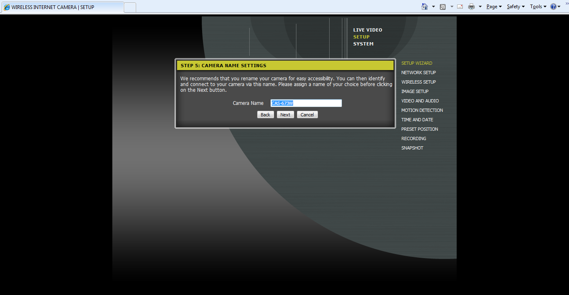Open the Home button dropdown arrow
The height and width of the screenshot is (295, 569).
pos(434,7)
